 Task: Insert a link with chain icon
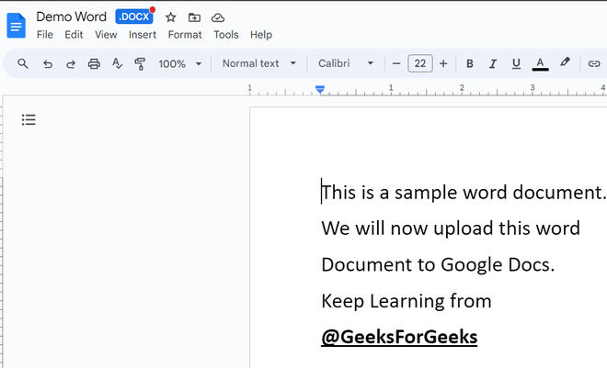point(594,63)
